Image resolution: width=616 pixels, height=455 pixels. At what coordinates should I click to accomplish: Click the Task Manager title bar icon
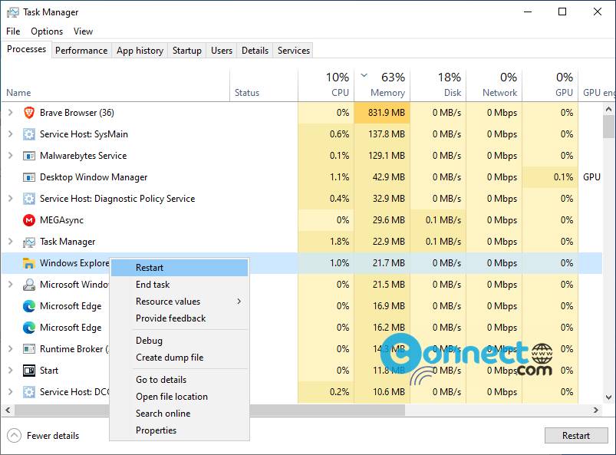pyautogui.click(x=13, y=12)
